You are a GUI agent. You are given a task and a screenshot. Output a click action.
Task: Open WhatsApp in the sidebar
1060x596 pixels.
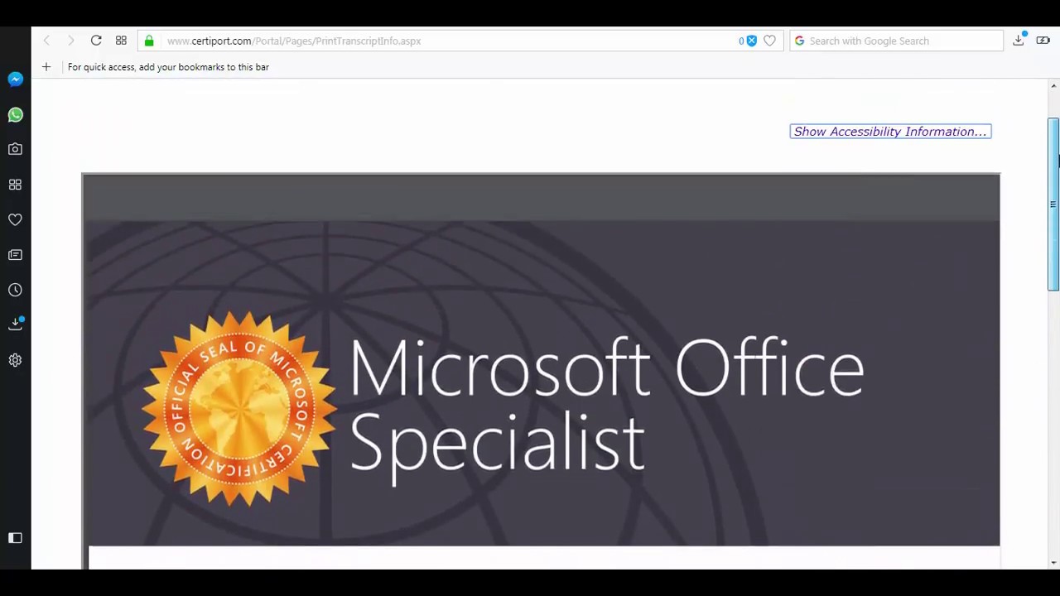coord(15,115)
